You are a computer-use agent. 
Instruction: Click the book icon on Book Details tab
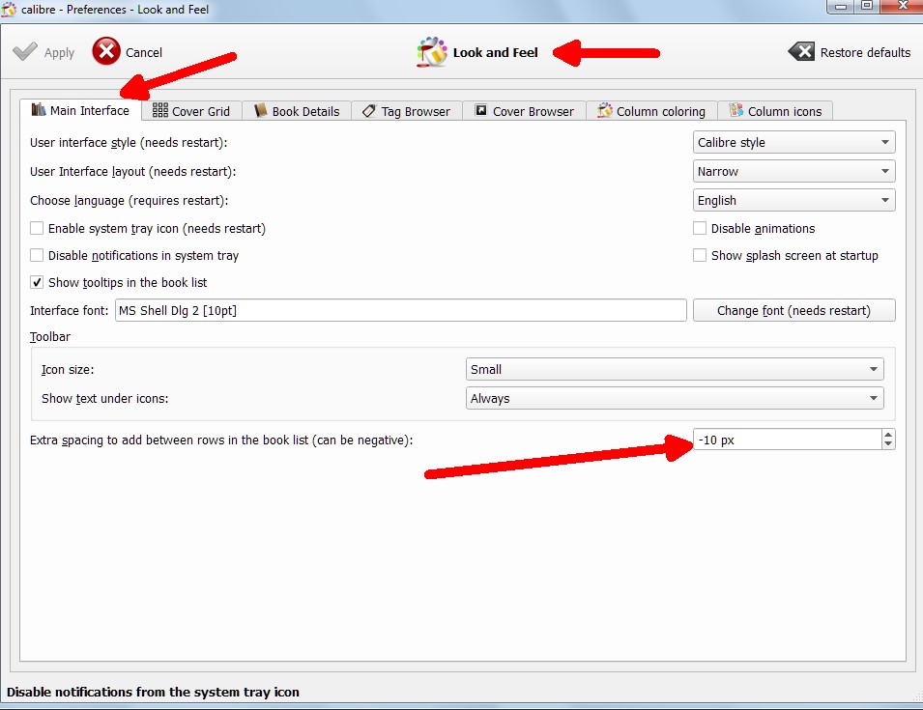[x=260, y=110]
